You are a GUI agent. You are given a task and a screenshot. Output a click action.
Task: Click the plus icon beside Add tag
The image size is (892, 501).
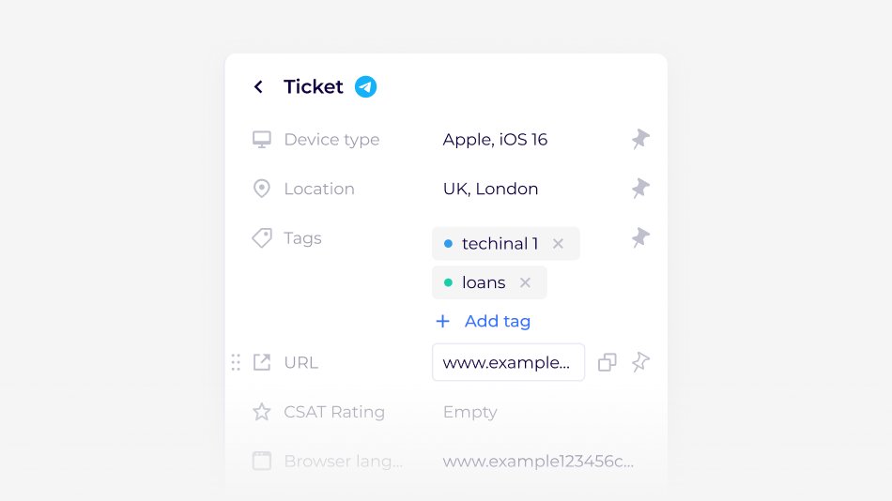click(x=442, y=321)
